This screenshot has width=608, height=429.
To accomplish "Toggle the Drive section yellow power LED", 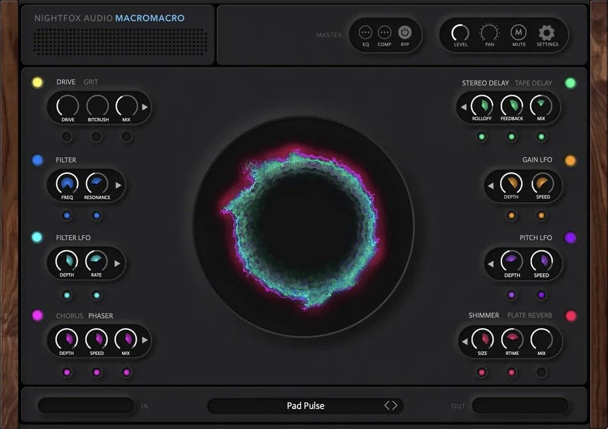I will [x=37, y=82].
